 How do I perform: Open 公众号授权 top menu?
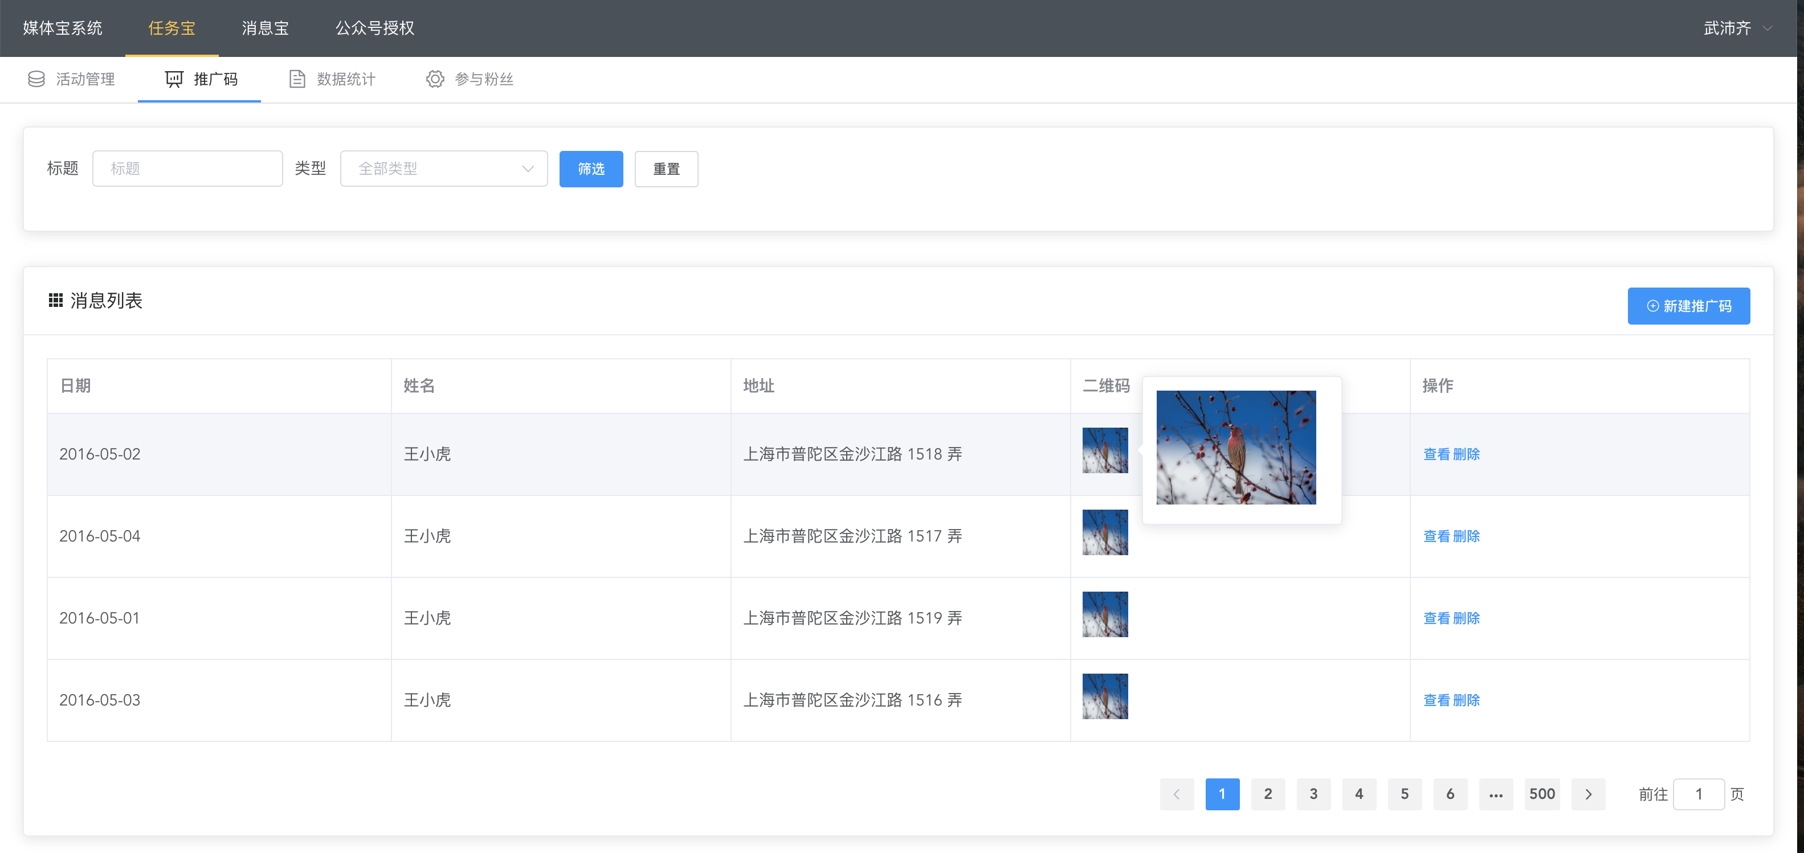click(x=375, y=28)
